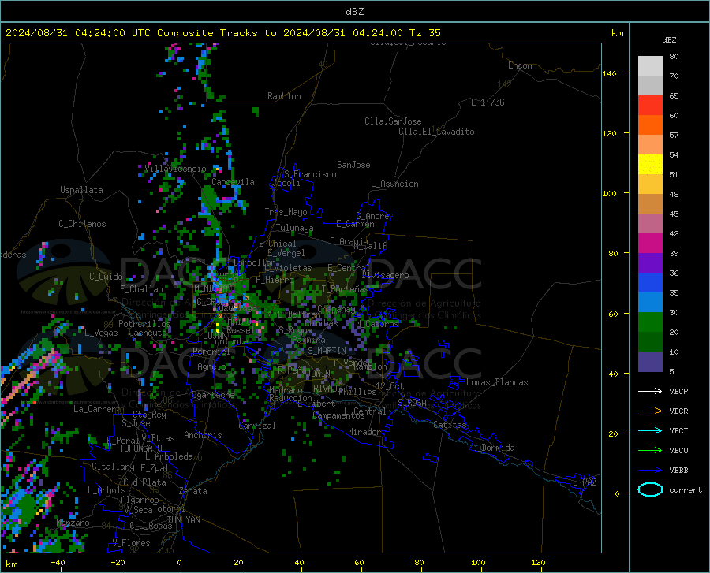Viewport: 710px width, 573px height.
Task: Click the L_Asuncion place label
Action: (x=394, y=184)
